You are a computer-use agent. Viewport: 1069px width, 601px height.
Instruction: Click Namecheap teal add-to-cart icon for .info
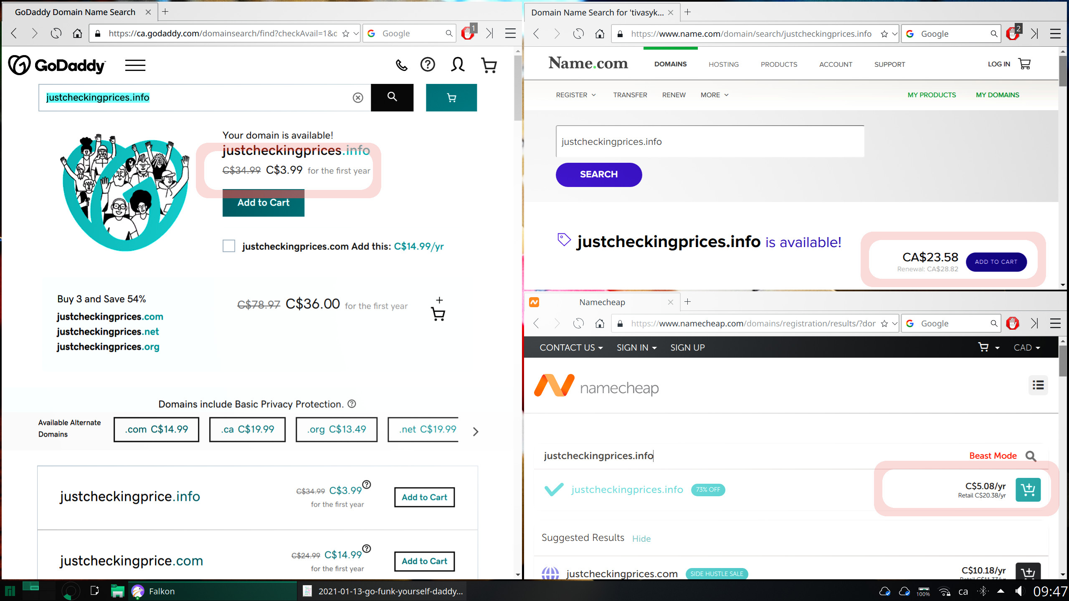pyautogui.click(x=1028, y=489)
